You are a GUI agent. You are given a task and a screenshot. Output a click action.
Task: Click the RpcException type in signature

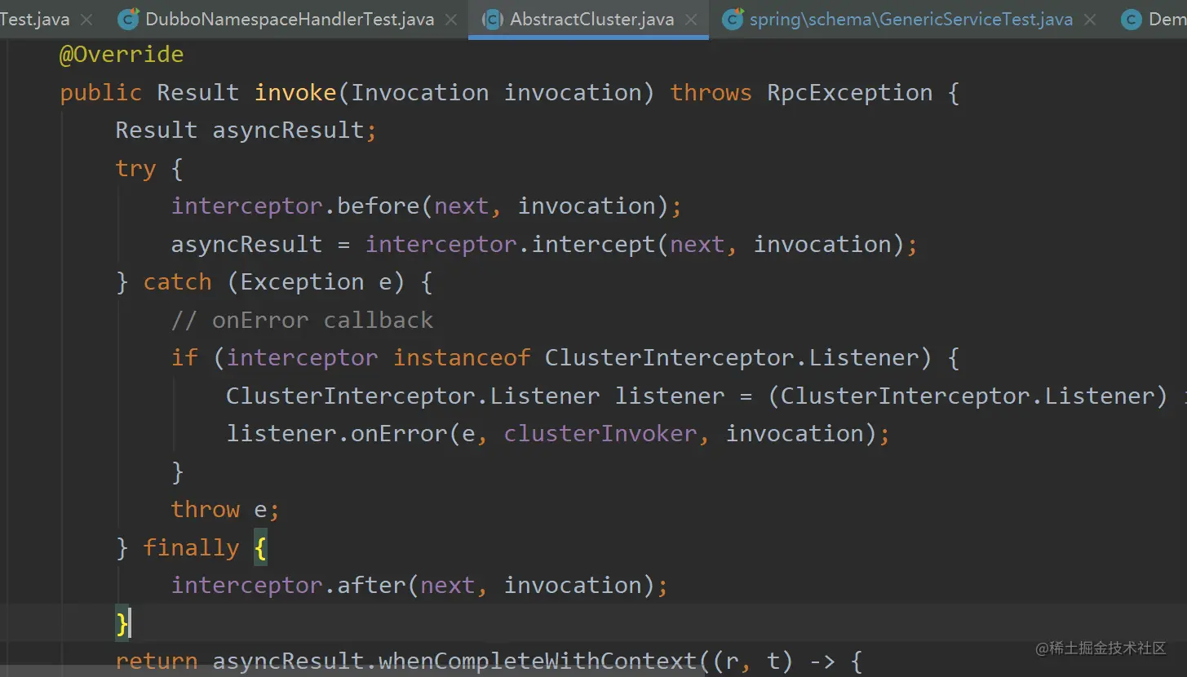(849, 93)
